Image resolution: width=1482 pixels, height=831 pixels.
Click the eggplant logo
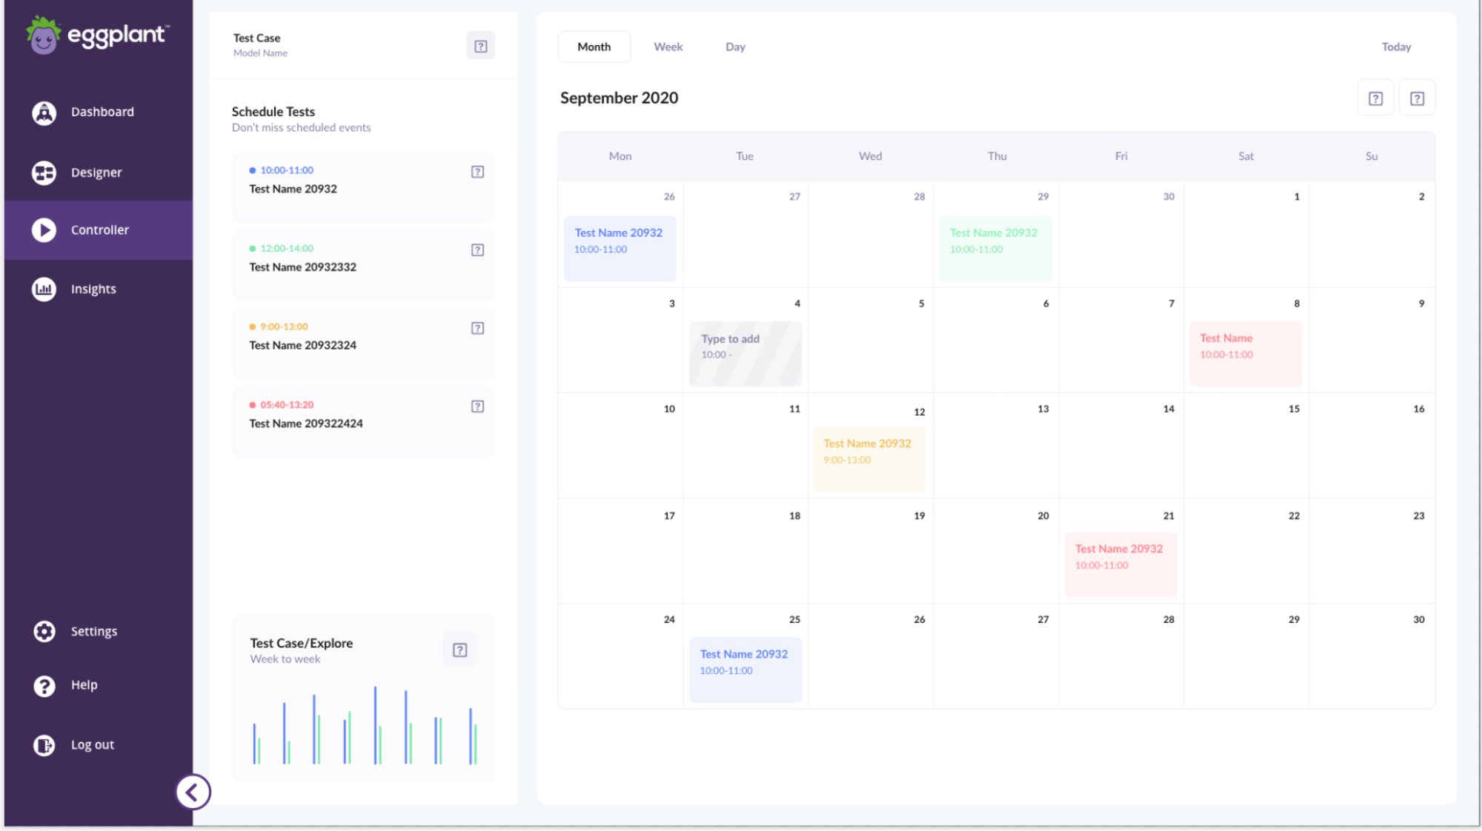(96, 35)
